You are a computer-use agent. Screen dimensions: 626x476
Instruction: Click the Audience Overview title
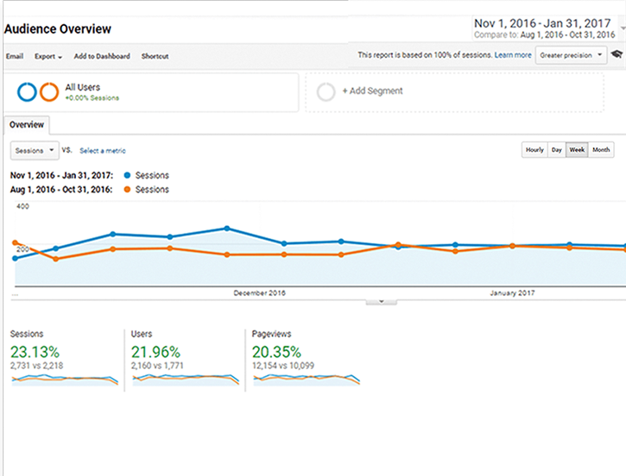58,29
